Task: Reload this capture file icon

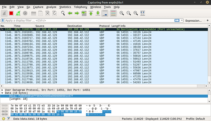Action: tap(54, 13)
